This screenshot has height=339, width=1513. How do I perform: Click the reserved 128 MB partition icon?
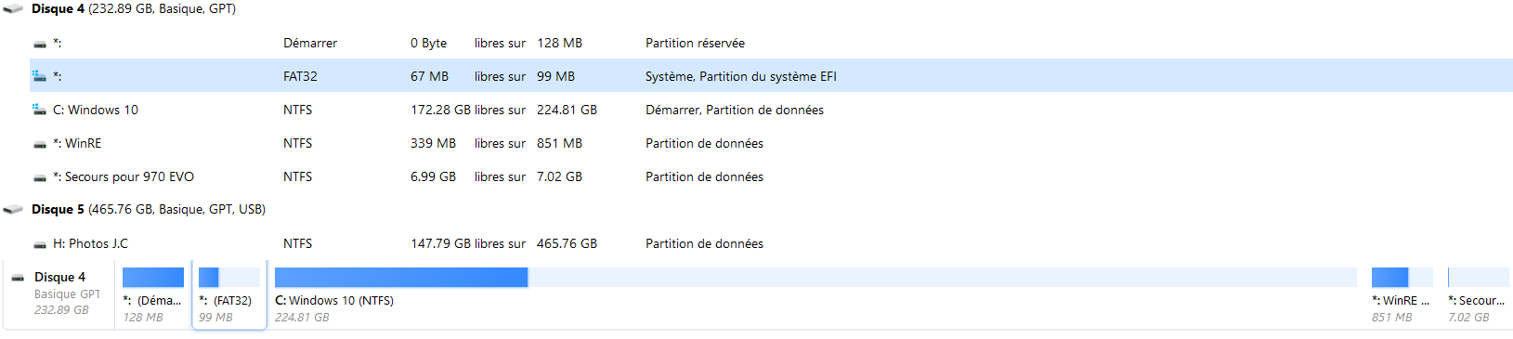point(40,44)
